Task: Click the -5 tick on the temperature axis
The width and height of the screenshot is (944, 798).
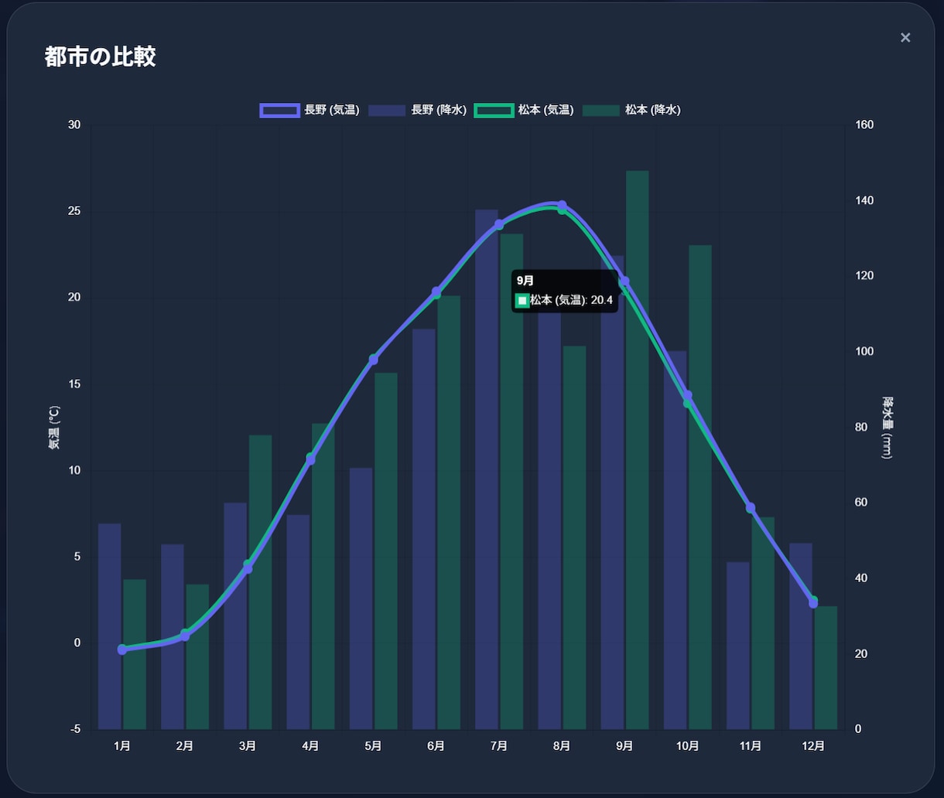Action: coord(75,729)
